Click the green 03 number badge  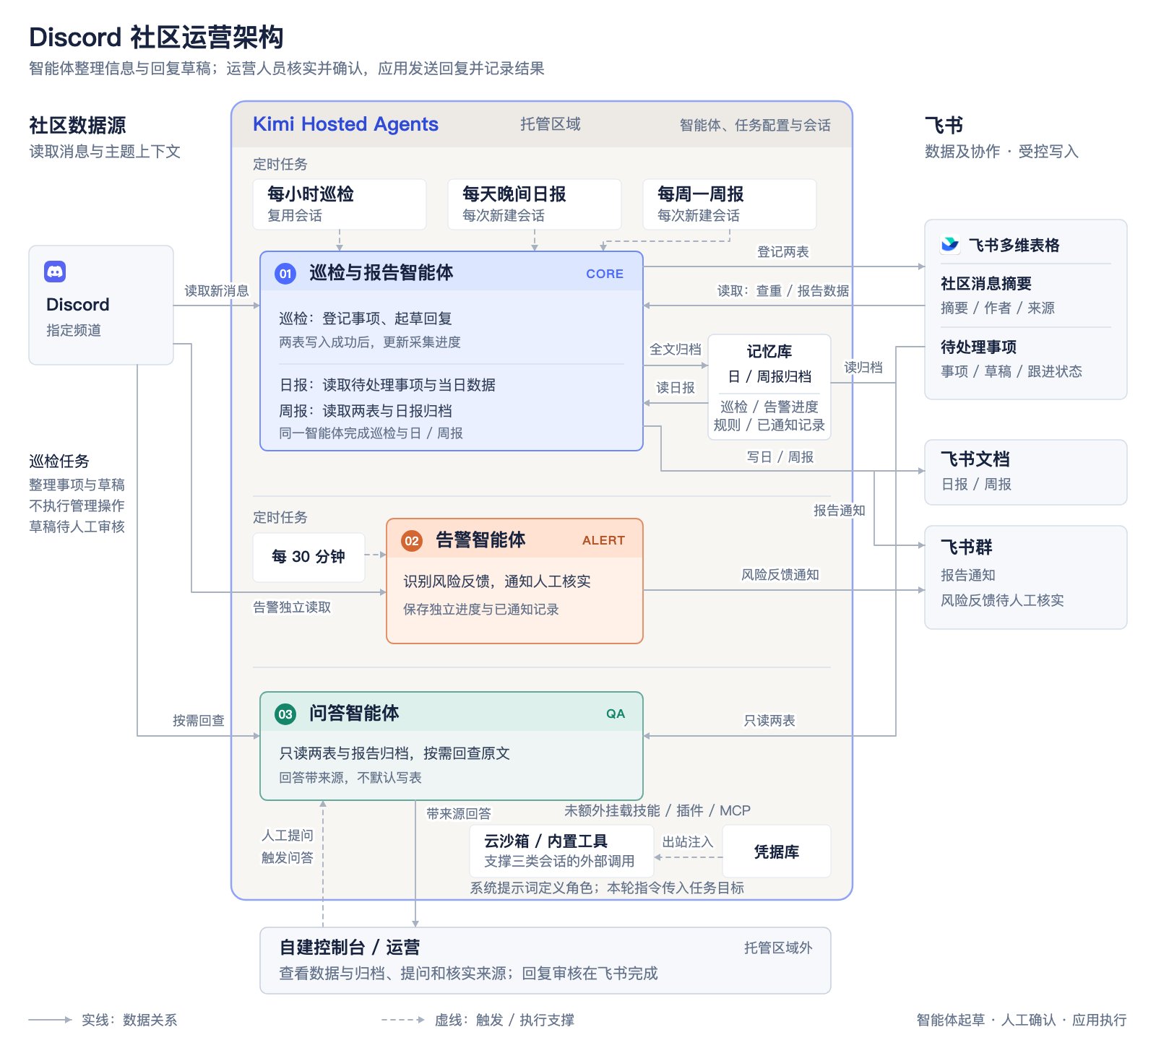click(x=285, y=714)
